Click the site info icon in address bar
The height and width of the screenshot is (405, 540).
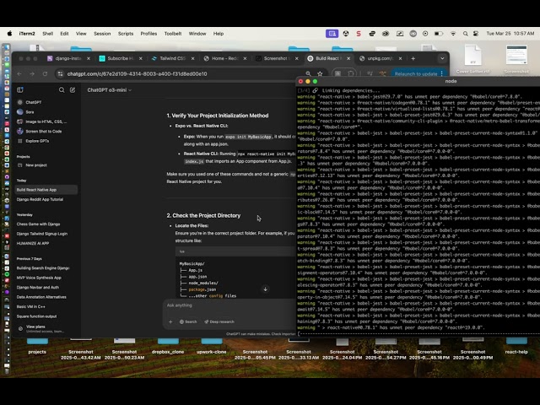[x=60, y=73]
